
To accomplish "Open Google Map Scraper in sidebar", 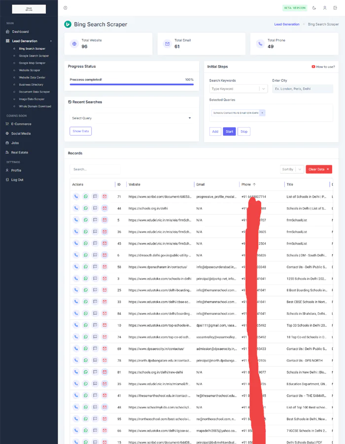I will [x=32, y=63].
